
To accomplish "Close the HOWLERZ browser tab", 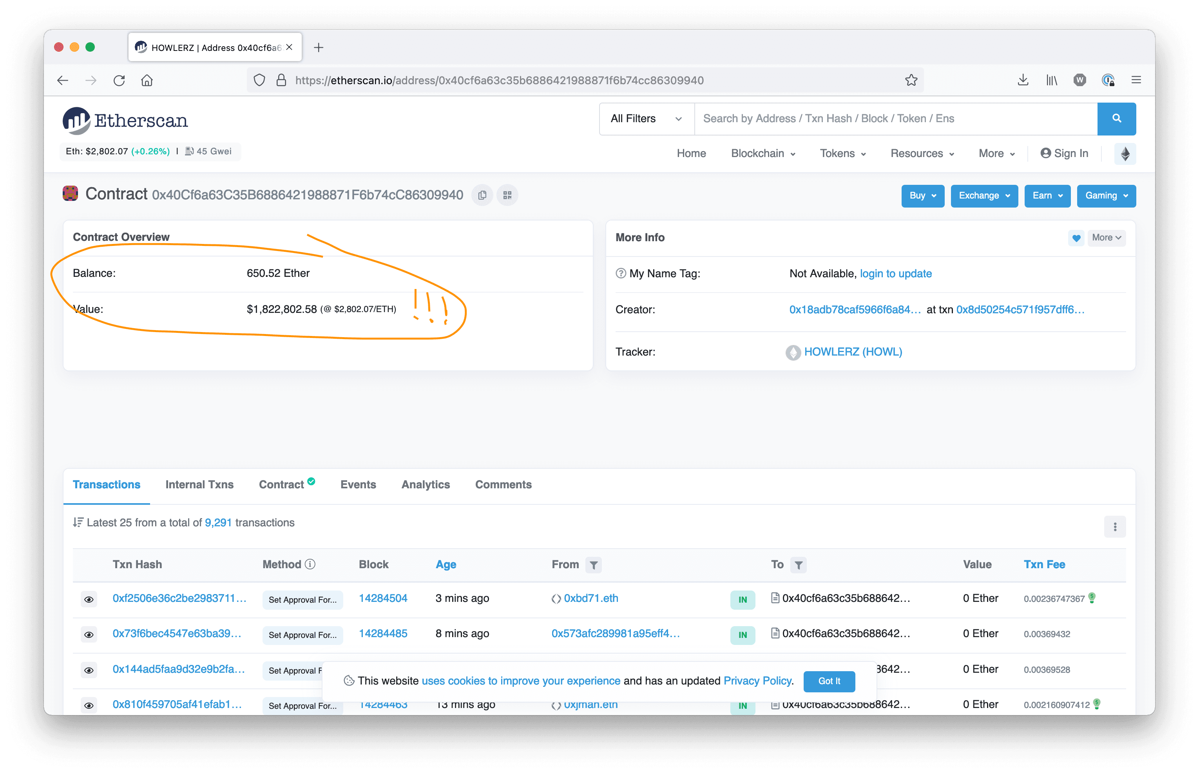I will pyautogui.click(x=289, y=47).
